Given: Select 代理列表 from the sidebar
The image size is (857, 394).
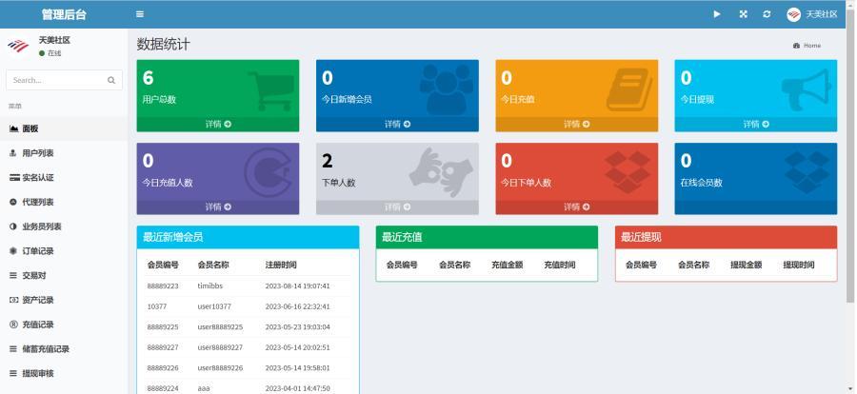Looking at the screenshot, I should 38,202.
